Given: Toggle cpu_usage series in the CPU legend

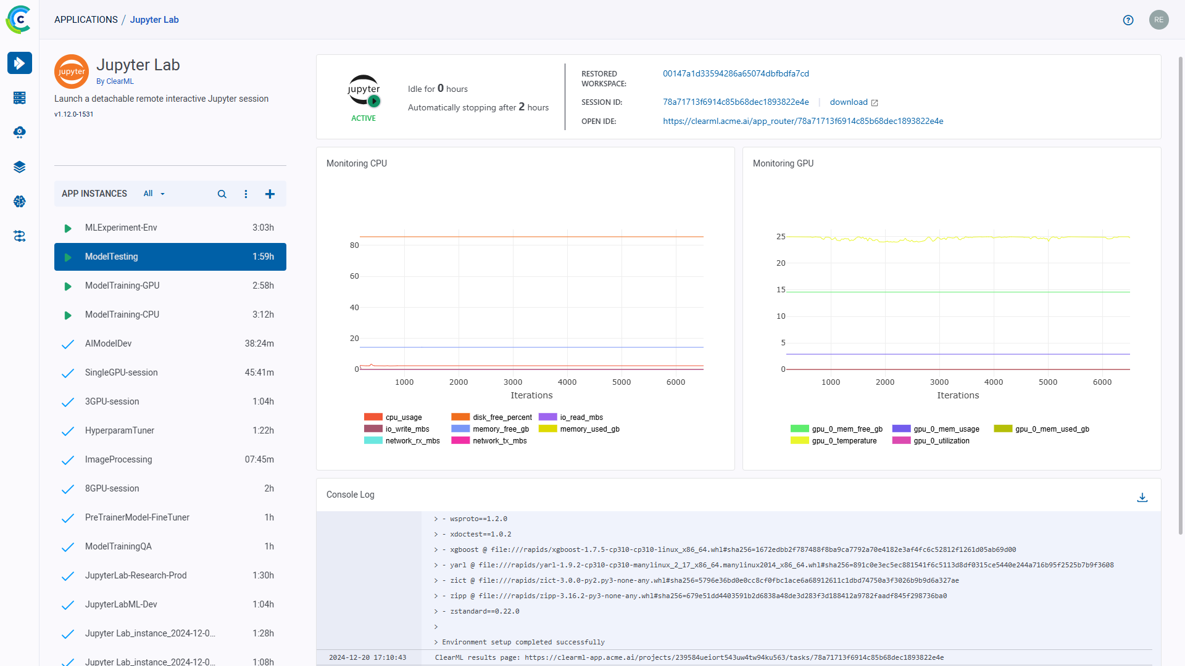Looking at the screenshot, I should (x=393, y=417).
